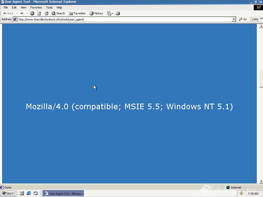Click the IE icon in the title bar
The width and height of the screenshot is (263, 197).
coord(2,2)
